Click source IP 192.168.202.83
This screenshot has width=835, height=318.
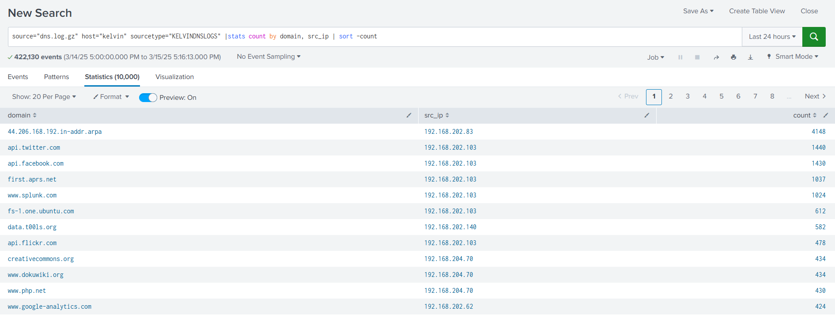(x=449, y=132)
